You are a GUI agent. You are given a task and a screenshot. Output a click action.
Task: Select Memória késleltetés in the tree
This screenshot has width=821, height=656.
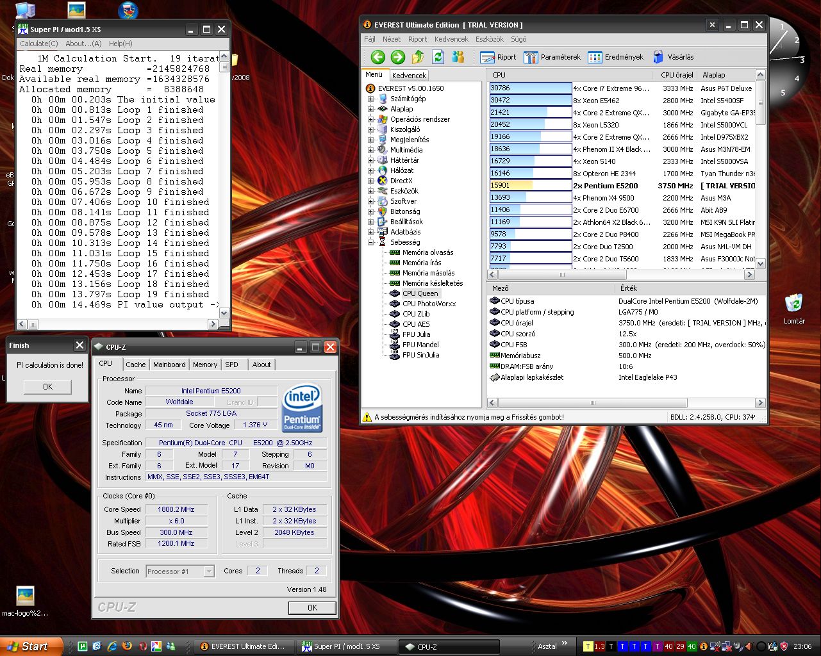(426, 283)
